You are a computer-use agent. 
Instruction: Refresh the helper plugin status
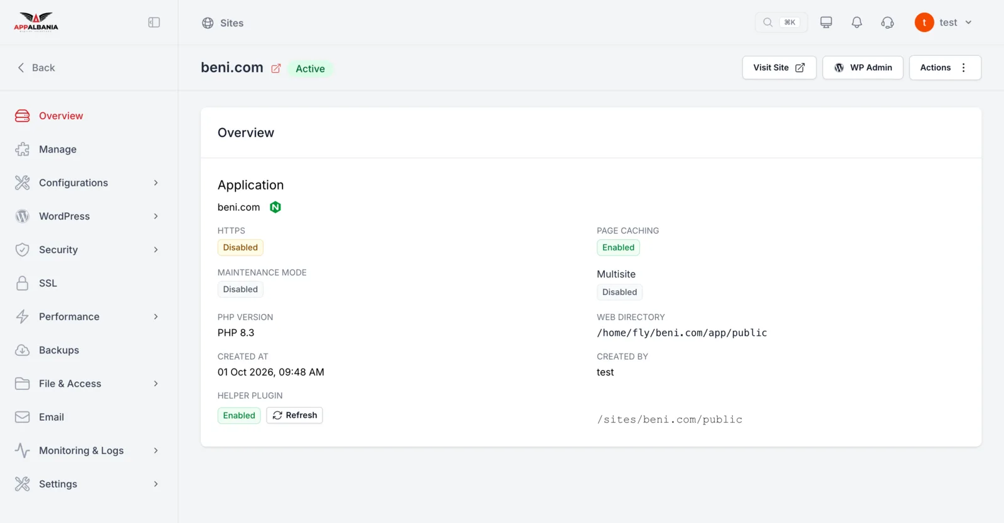294,416
